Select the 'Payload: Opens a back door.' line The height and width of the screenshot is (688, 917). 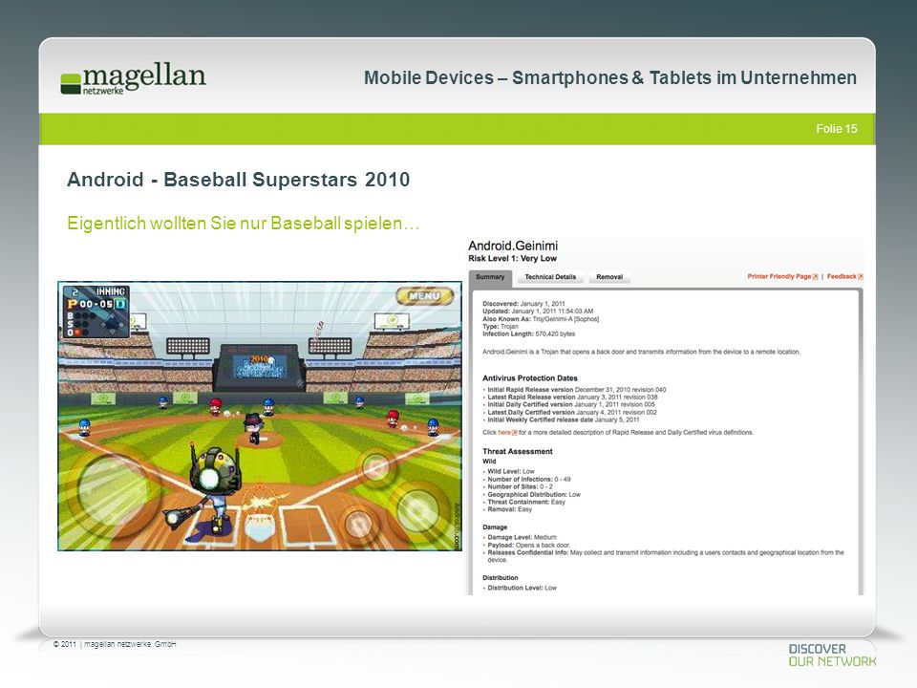[528, 545]
